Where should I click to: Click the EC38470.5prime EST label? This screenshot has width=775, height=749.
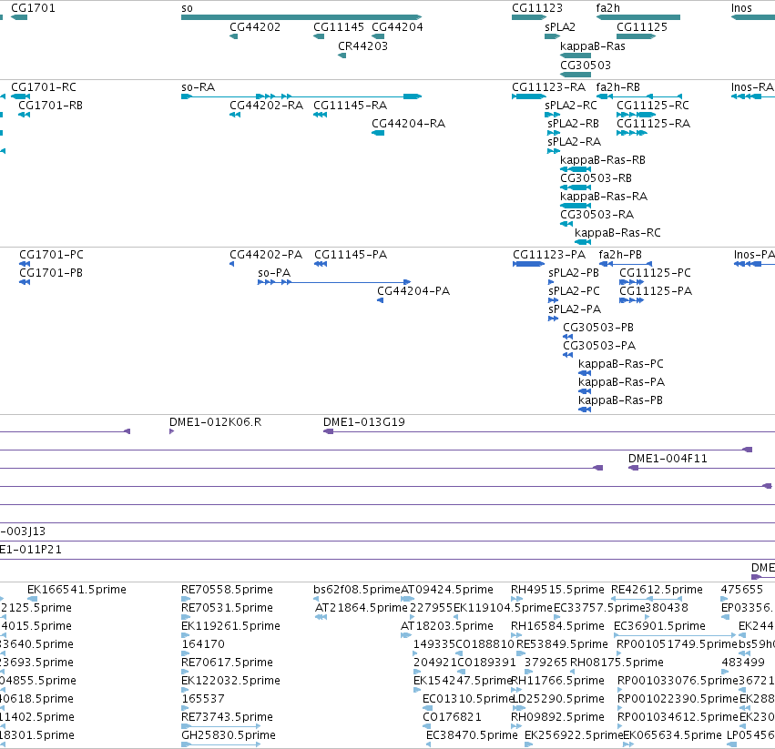[x=472, y=735]
